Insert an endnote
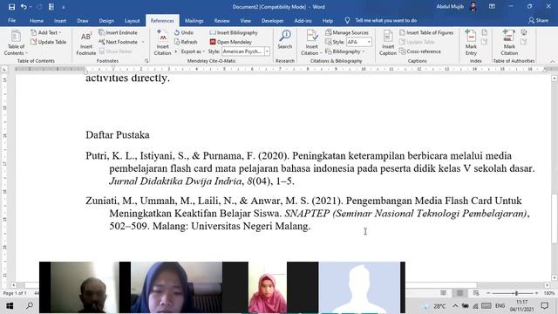 point(118,32)
